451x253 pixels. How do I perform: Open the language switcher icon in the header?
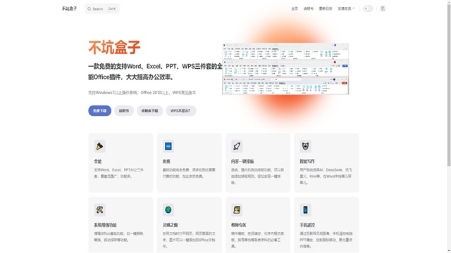(383, 8)
